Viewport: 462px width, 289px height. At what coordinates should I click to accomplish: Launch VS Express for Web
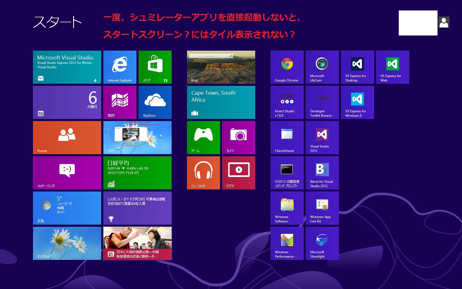pyautogui.click(x=393, y=67)
